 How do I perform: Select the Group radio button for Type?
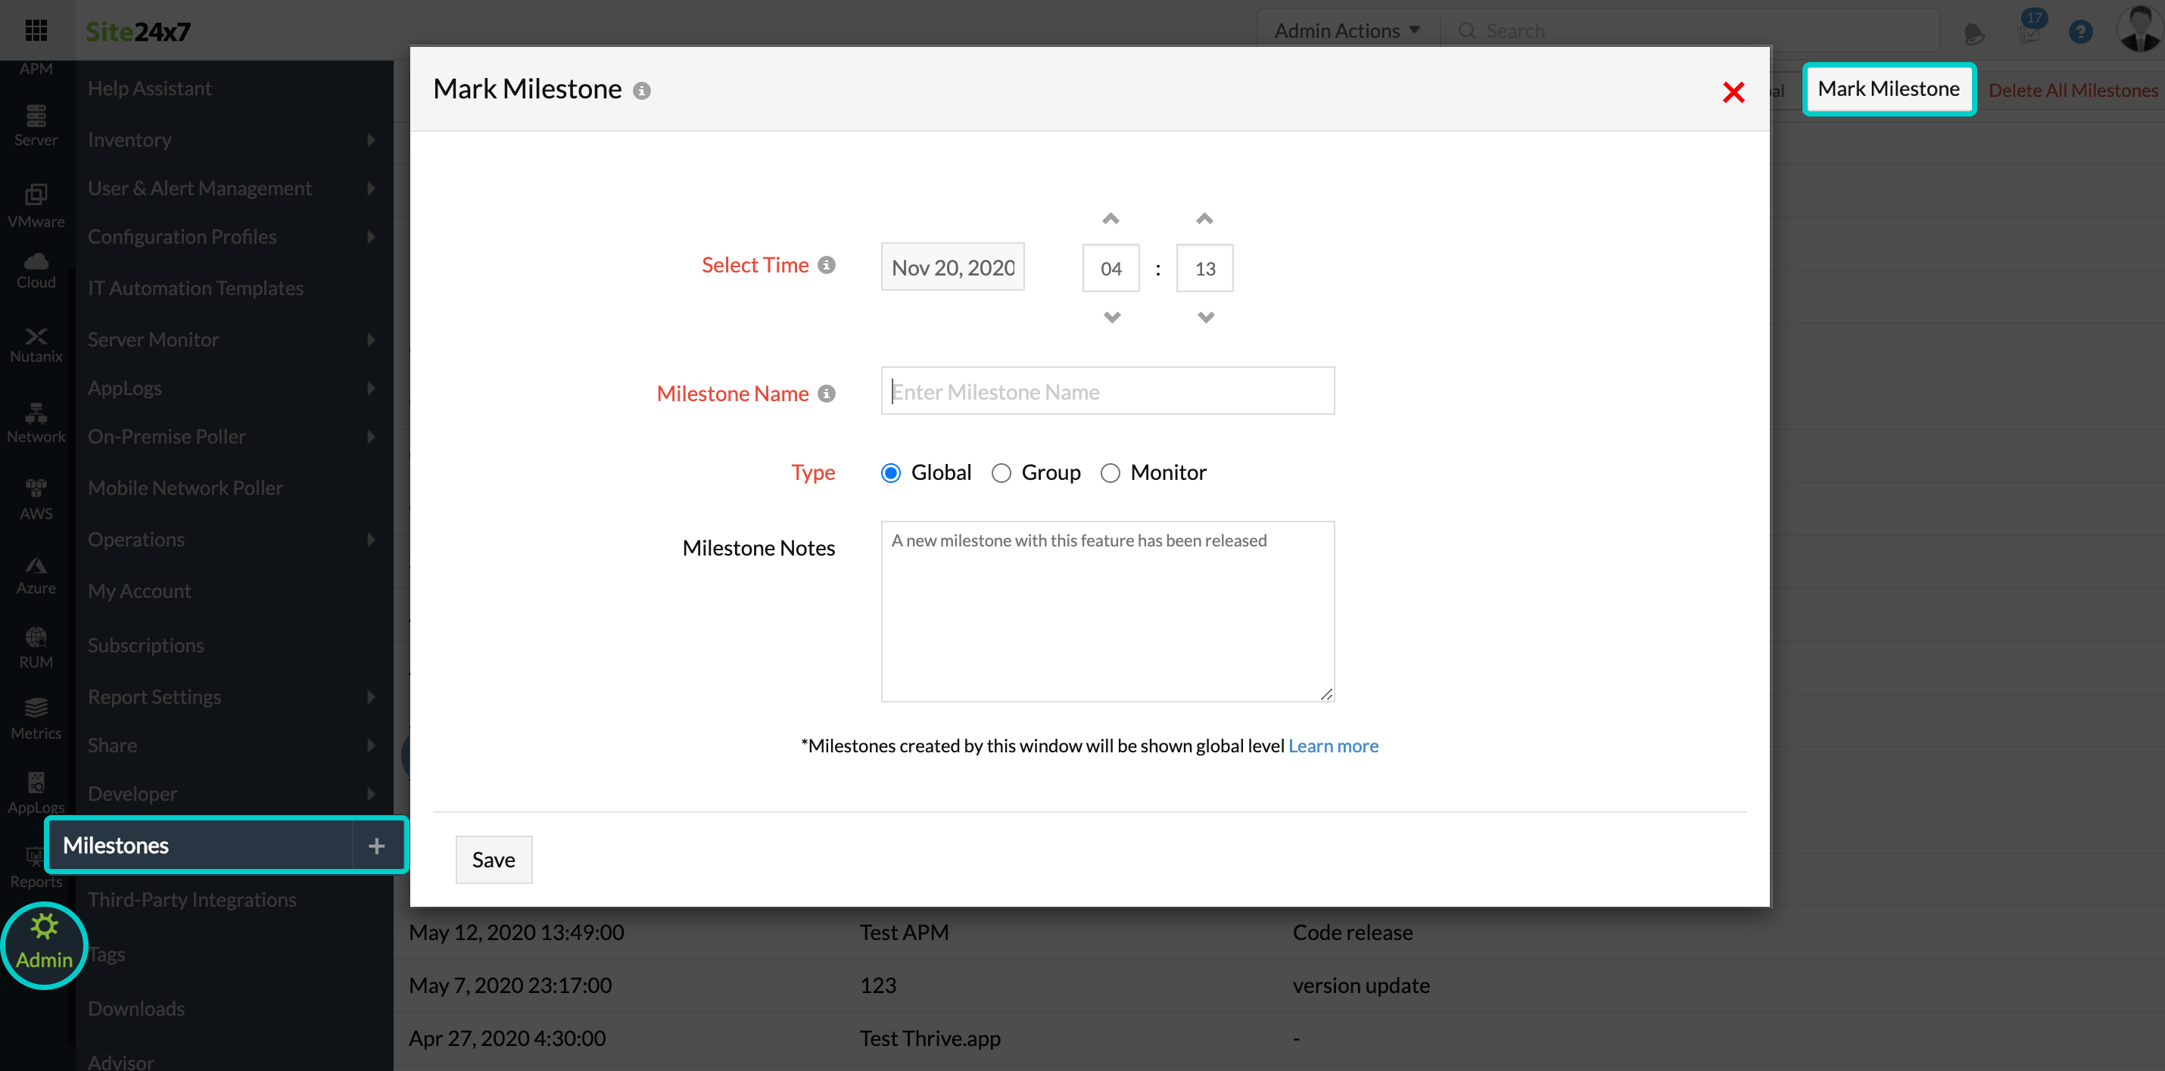(x=1000, y=472)
